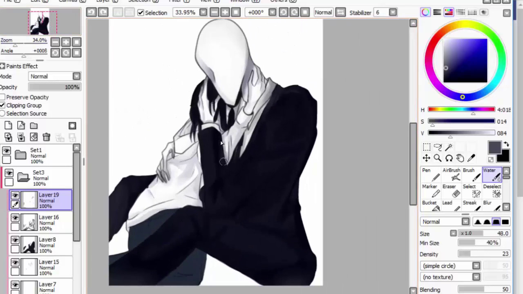
Task: Activate the zoom magnifier tool
Action: point(438,158)
